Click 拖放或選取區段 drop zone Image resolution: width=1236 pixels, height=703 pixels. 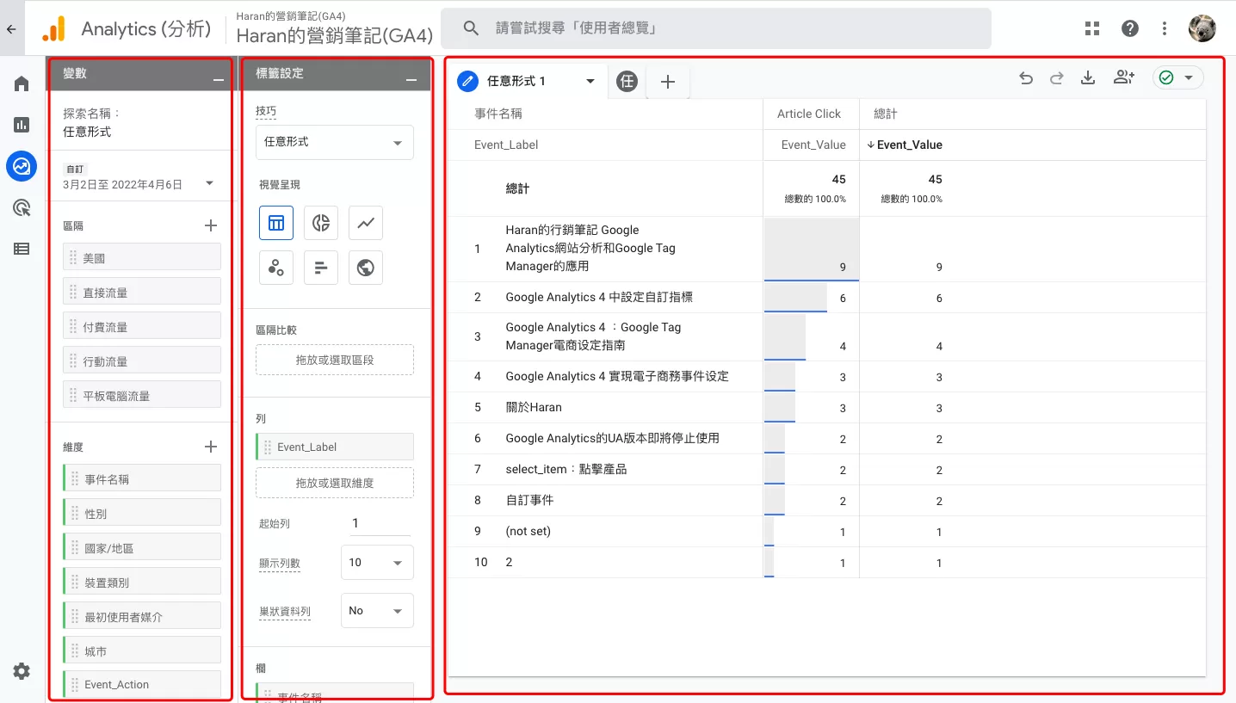coord(335,360)
